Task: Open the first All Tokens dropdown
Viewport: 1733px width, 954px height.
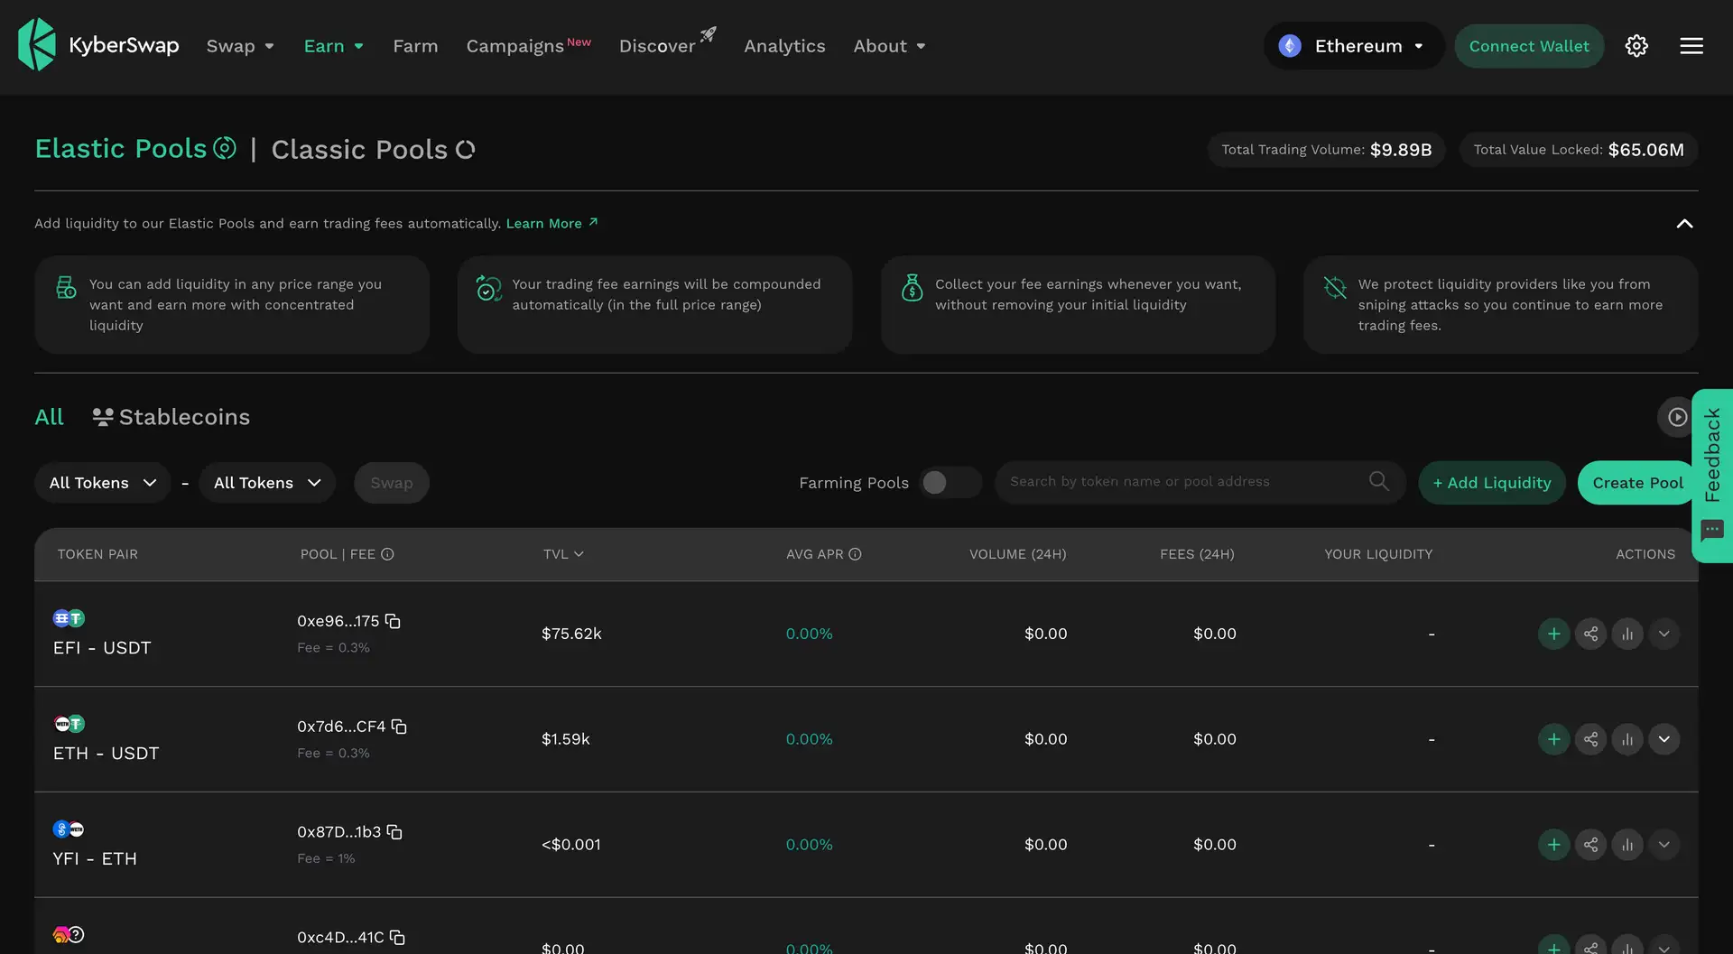Action: pos(102,483)
